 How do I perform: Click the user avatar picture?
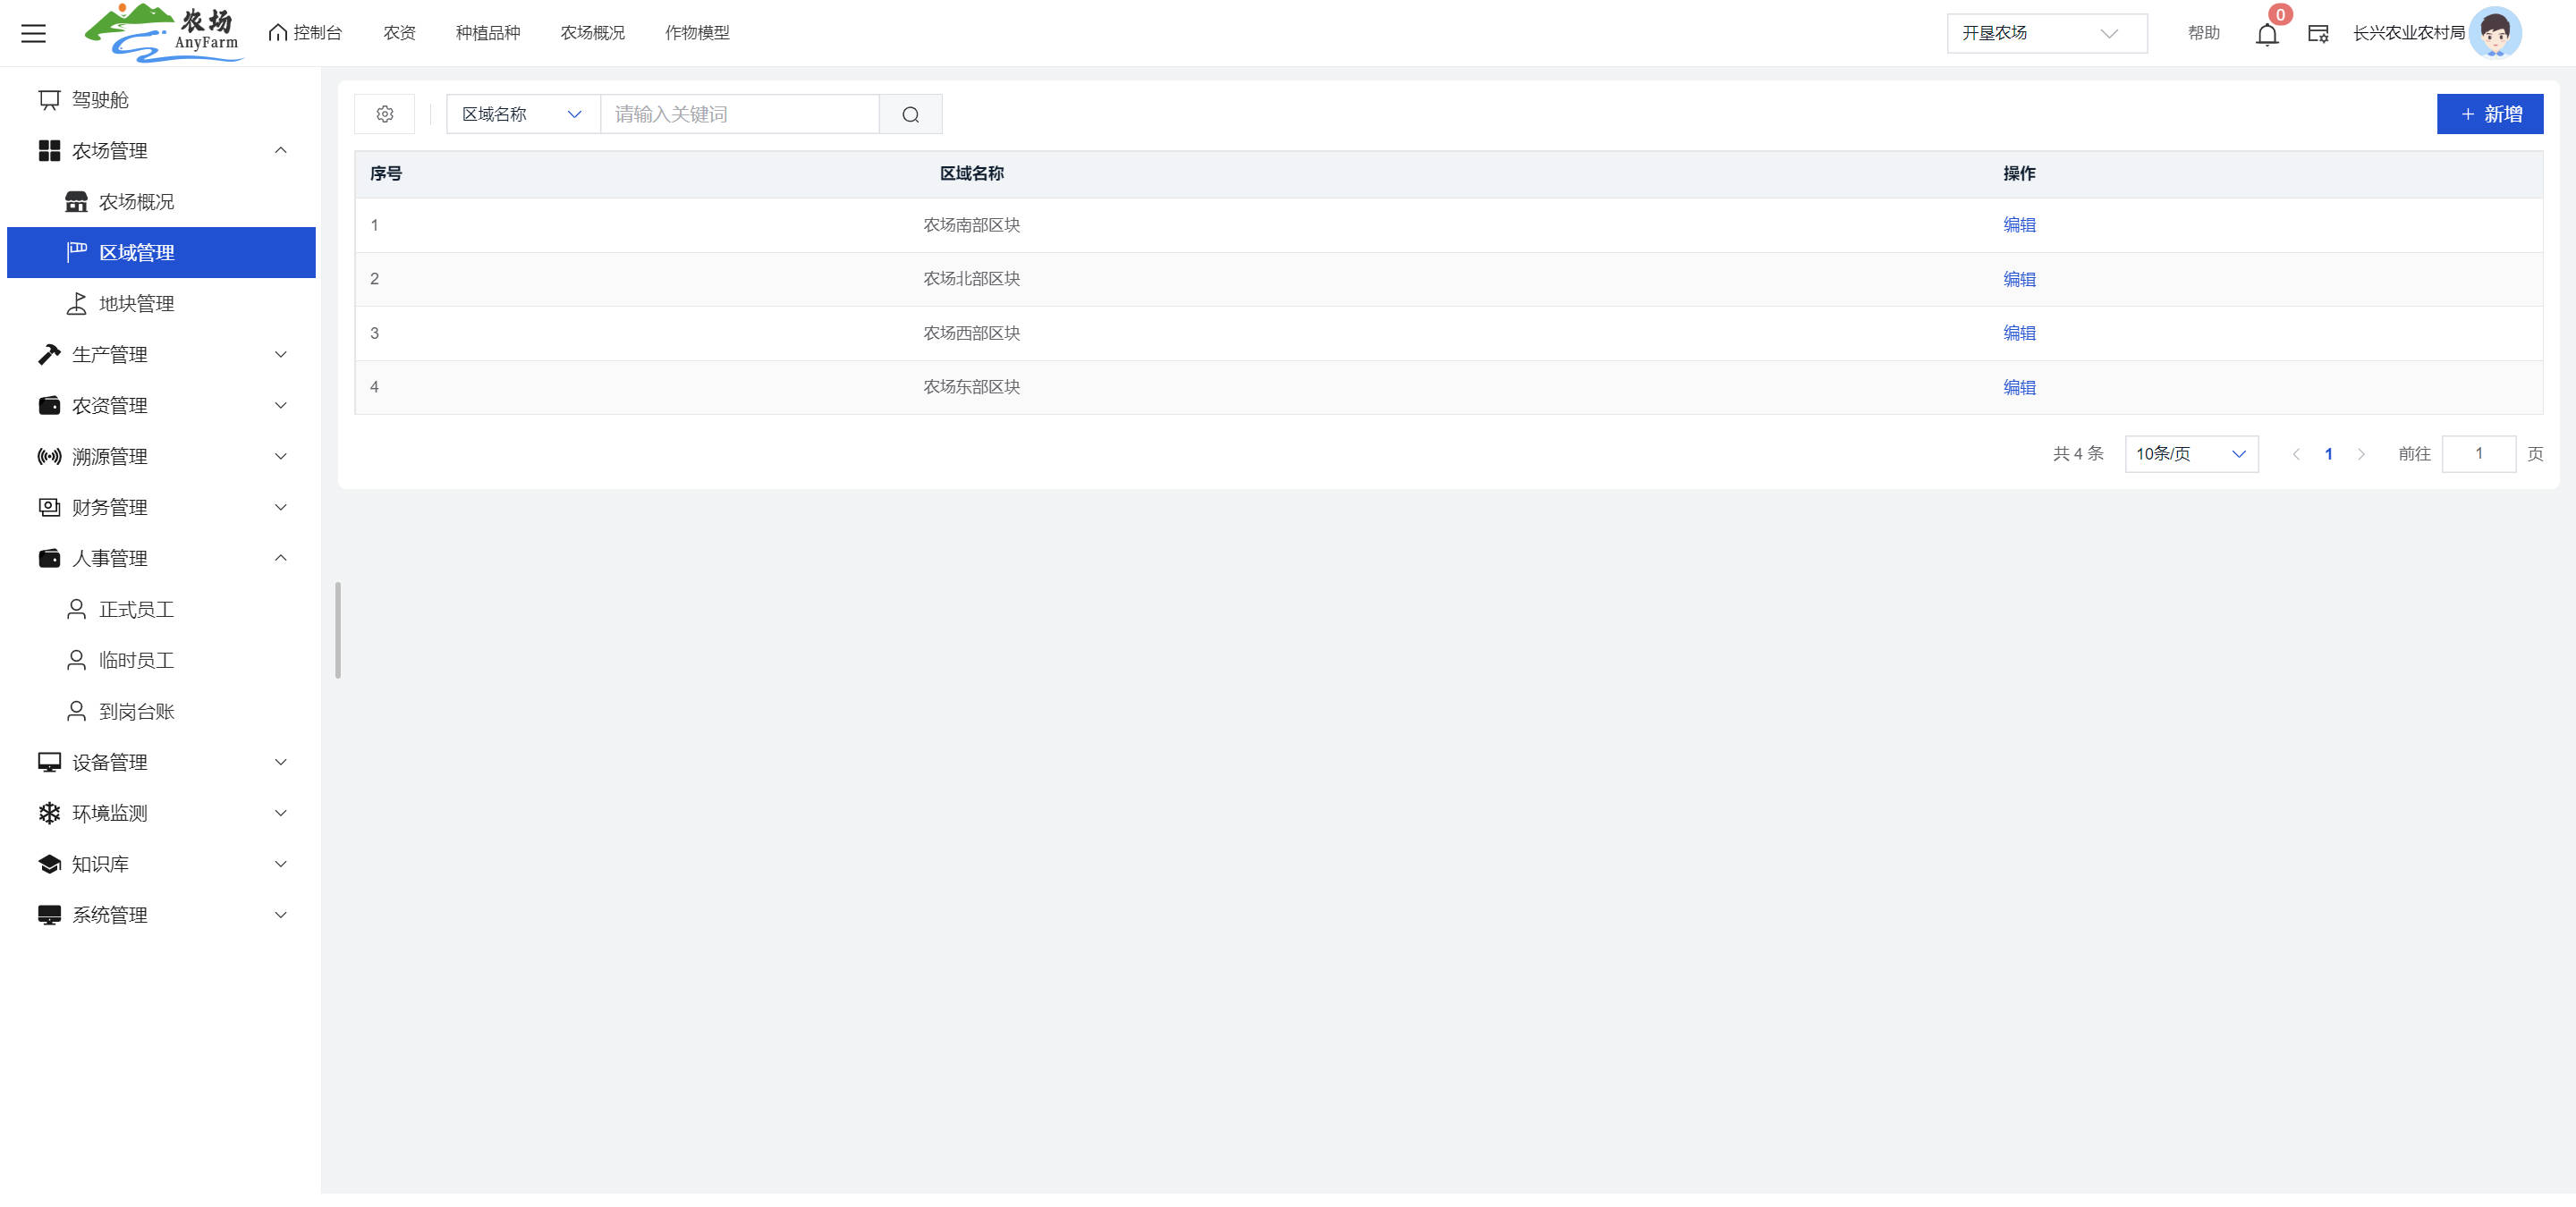tap(2495, 33)
